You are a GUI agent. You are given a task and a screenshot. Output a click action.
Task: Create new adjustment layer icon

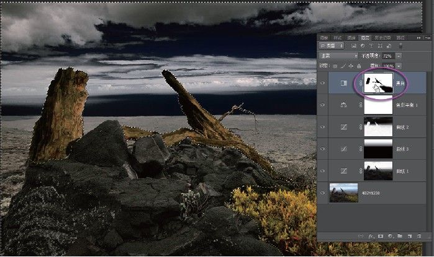point(389,237)
